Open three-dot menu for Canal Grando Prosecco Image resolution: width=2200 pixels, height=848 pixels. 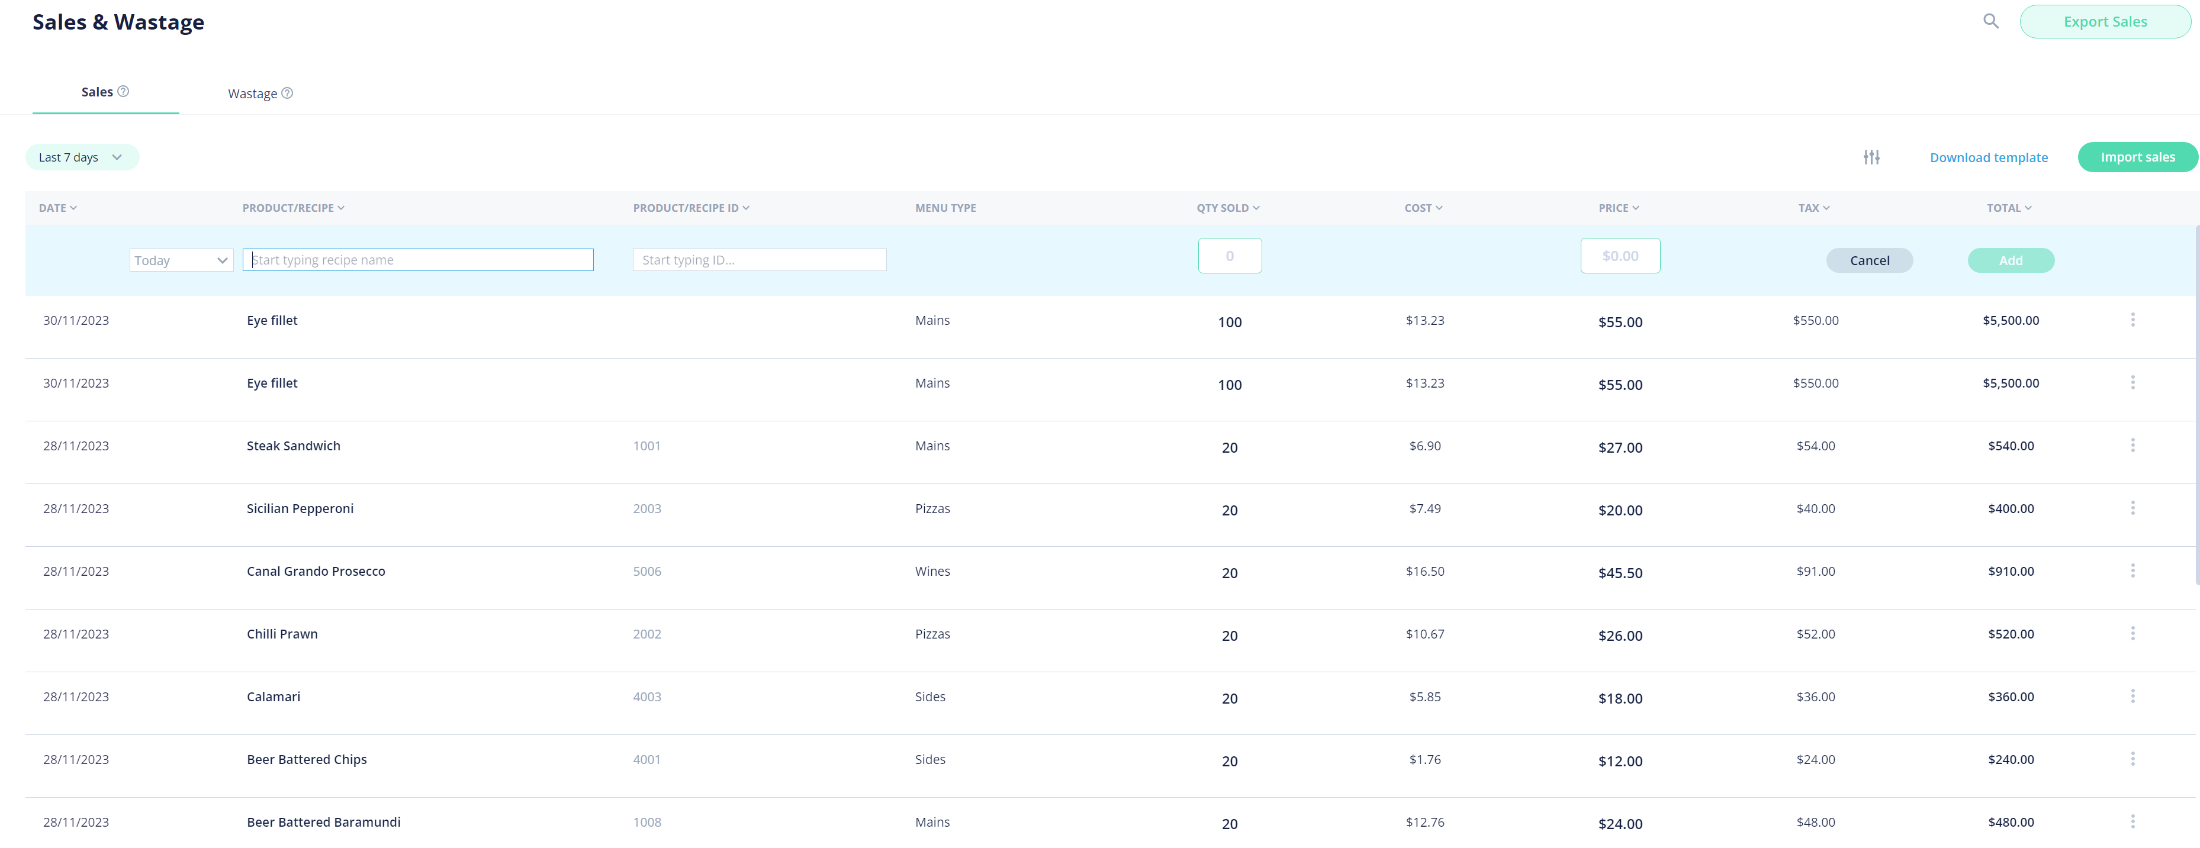coord(2132,570)
